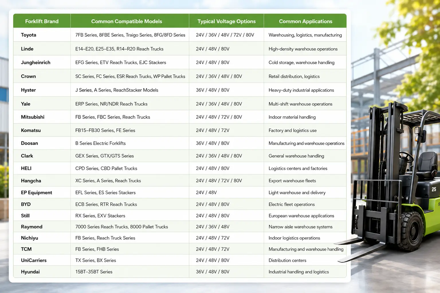This screenshot has width=440, height=293.
Task: Click EP Equipment's 24V / 48V voltage cell
Action: point(226,193)
